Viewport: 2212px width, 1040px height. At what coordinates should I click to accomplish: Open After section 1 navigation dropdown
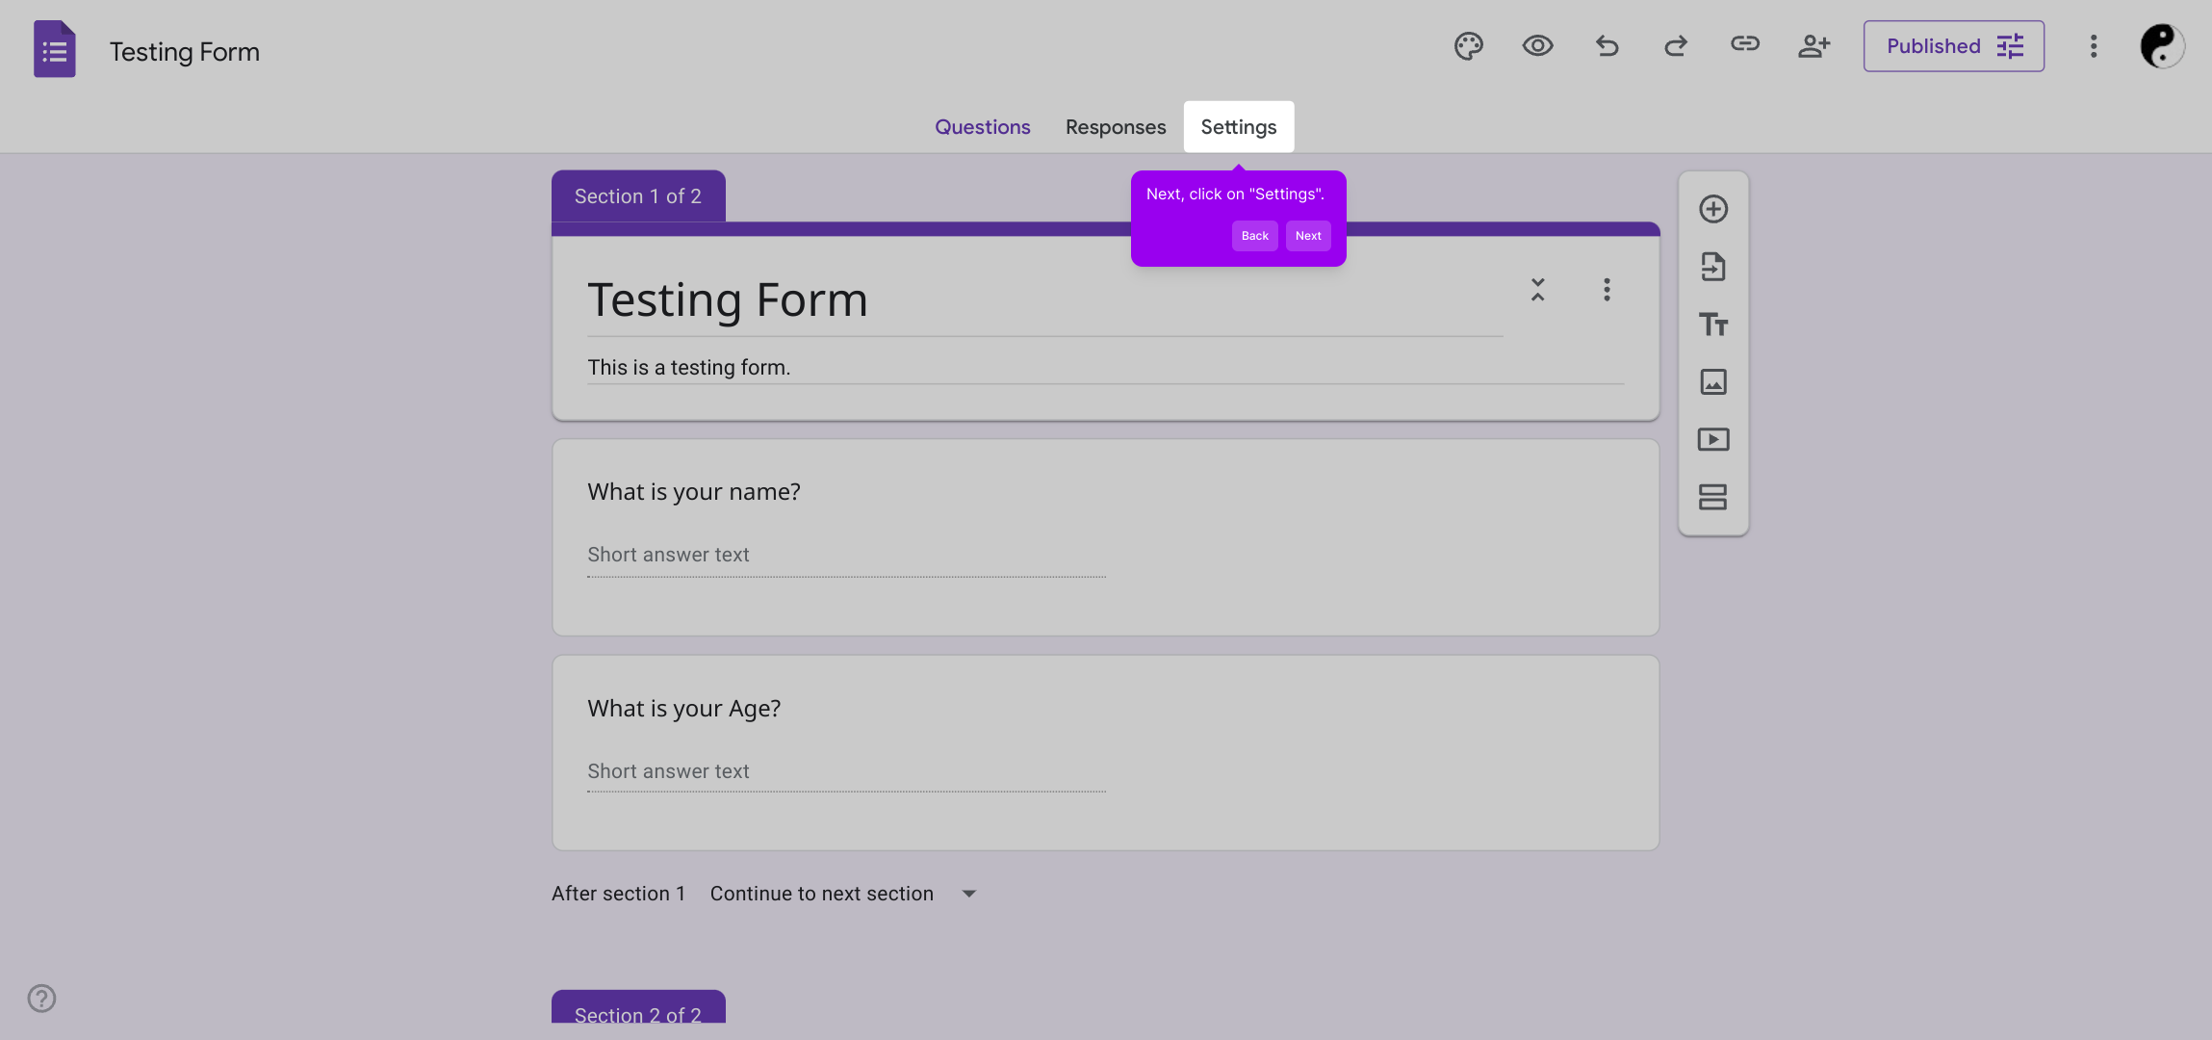pyautogui.click(x=844, y=894)
